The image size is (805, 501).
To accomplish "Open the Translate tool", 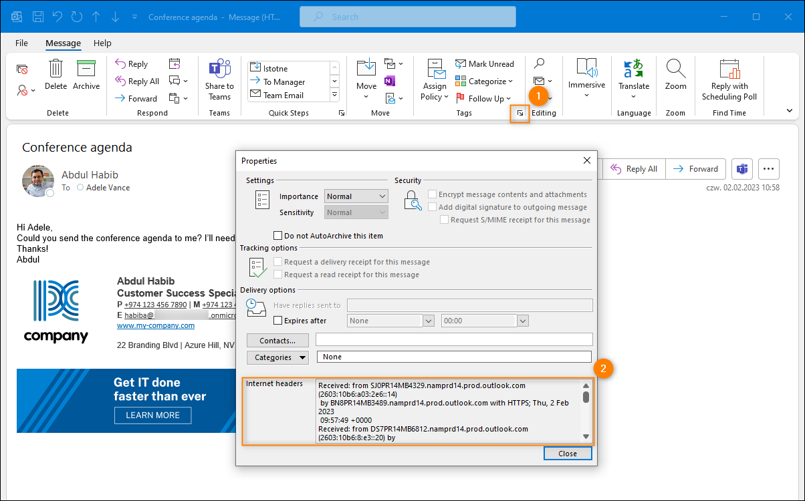I will tap(633, 69).
